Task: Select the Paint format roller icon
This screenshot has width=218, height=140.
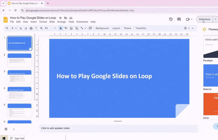Action: (36, 28)
